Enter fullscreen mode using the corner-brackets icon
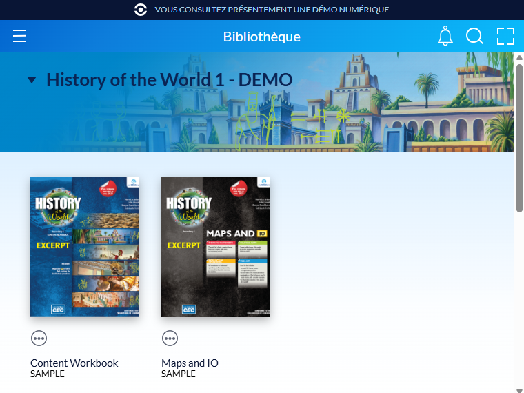 [x=505, y=36]
